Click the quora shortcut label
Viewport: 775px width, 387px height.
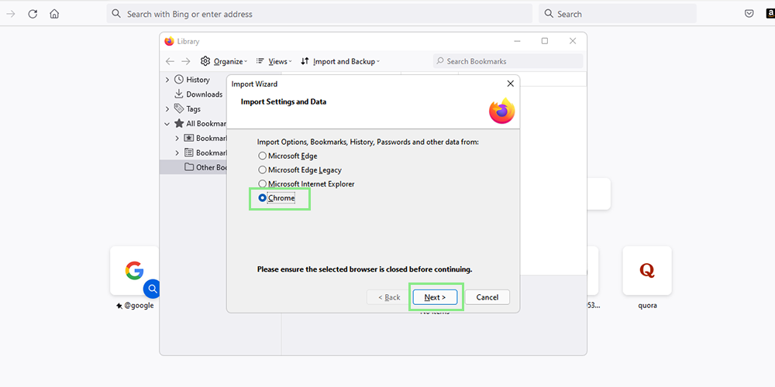point(647,306)
